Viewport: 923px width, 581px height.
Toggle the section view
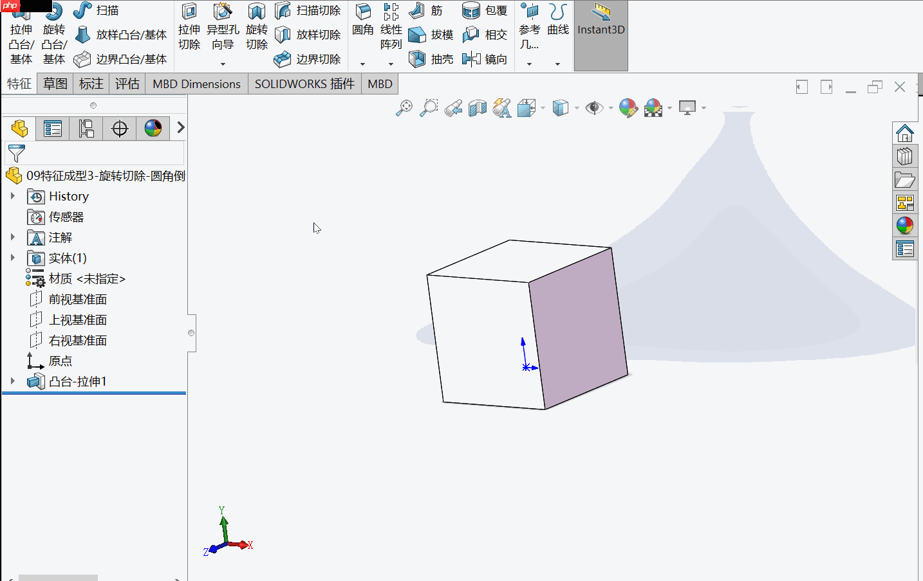[x=477, y=107]
